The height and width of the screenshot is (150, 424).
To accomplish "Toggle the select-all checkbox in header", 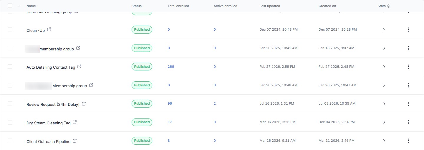I will tap(10, 6).
